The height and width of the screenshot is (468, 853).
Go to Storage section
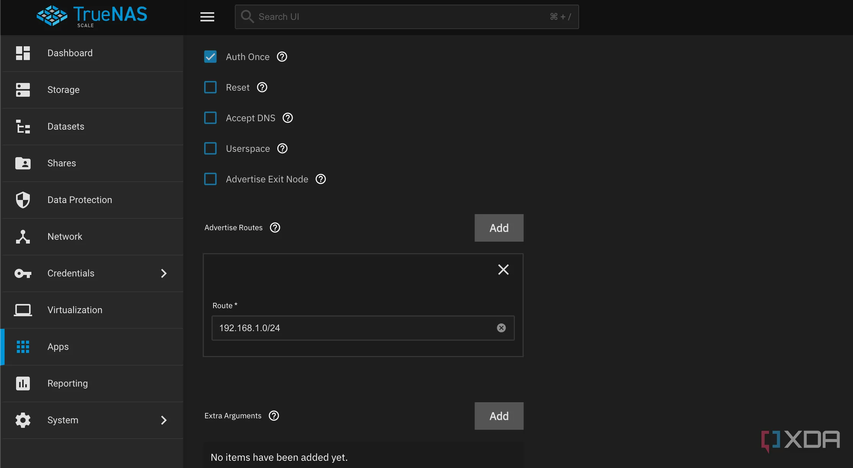click(x=92, y=90)
